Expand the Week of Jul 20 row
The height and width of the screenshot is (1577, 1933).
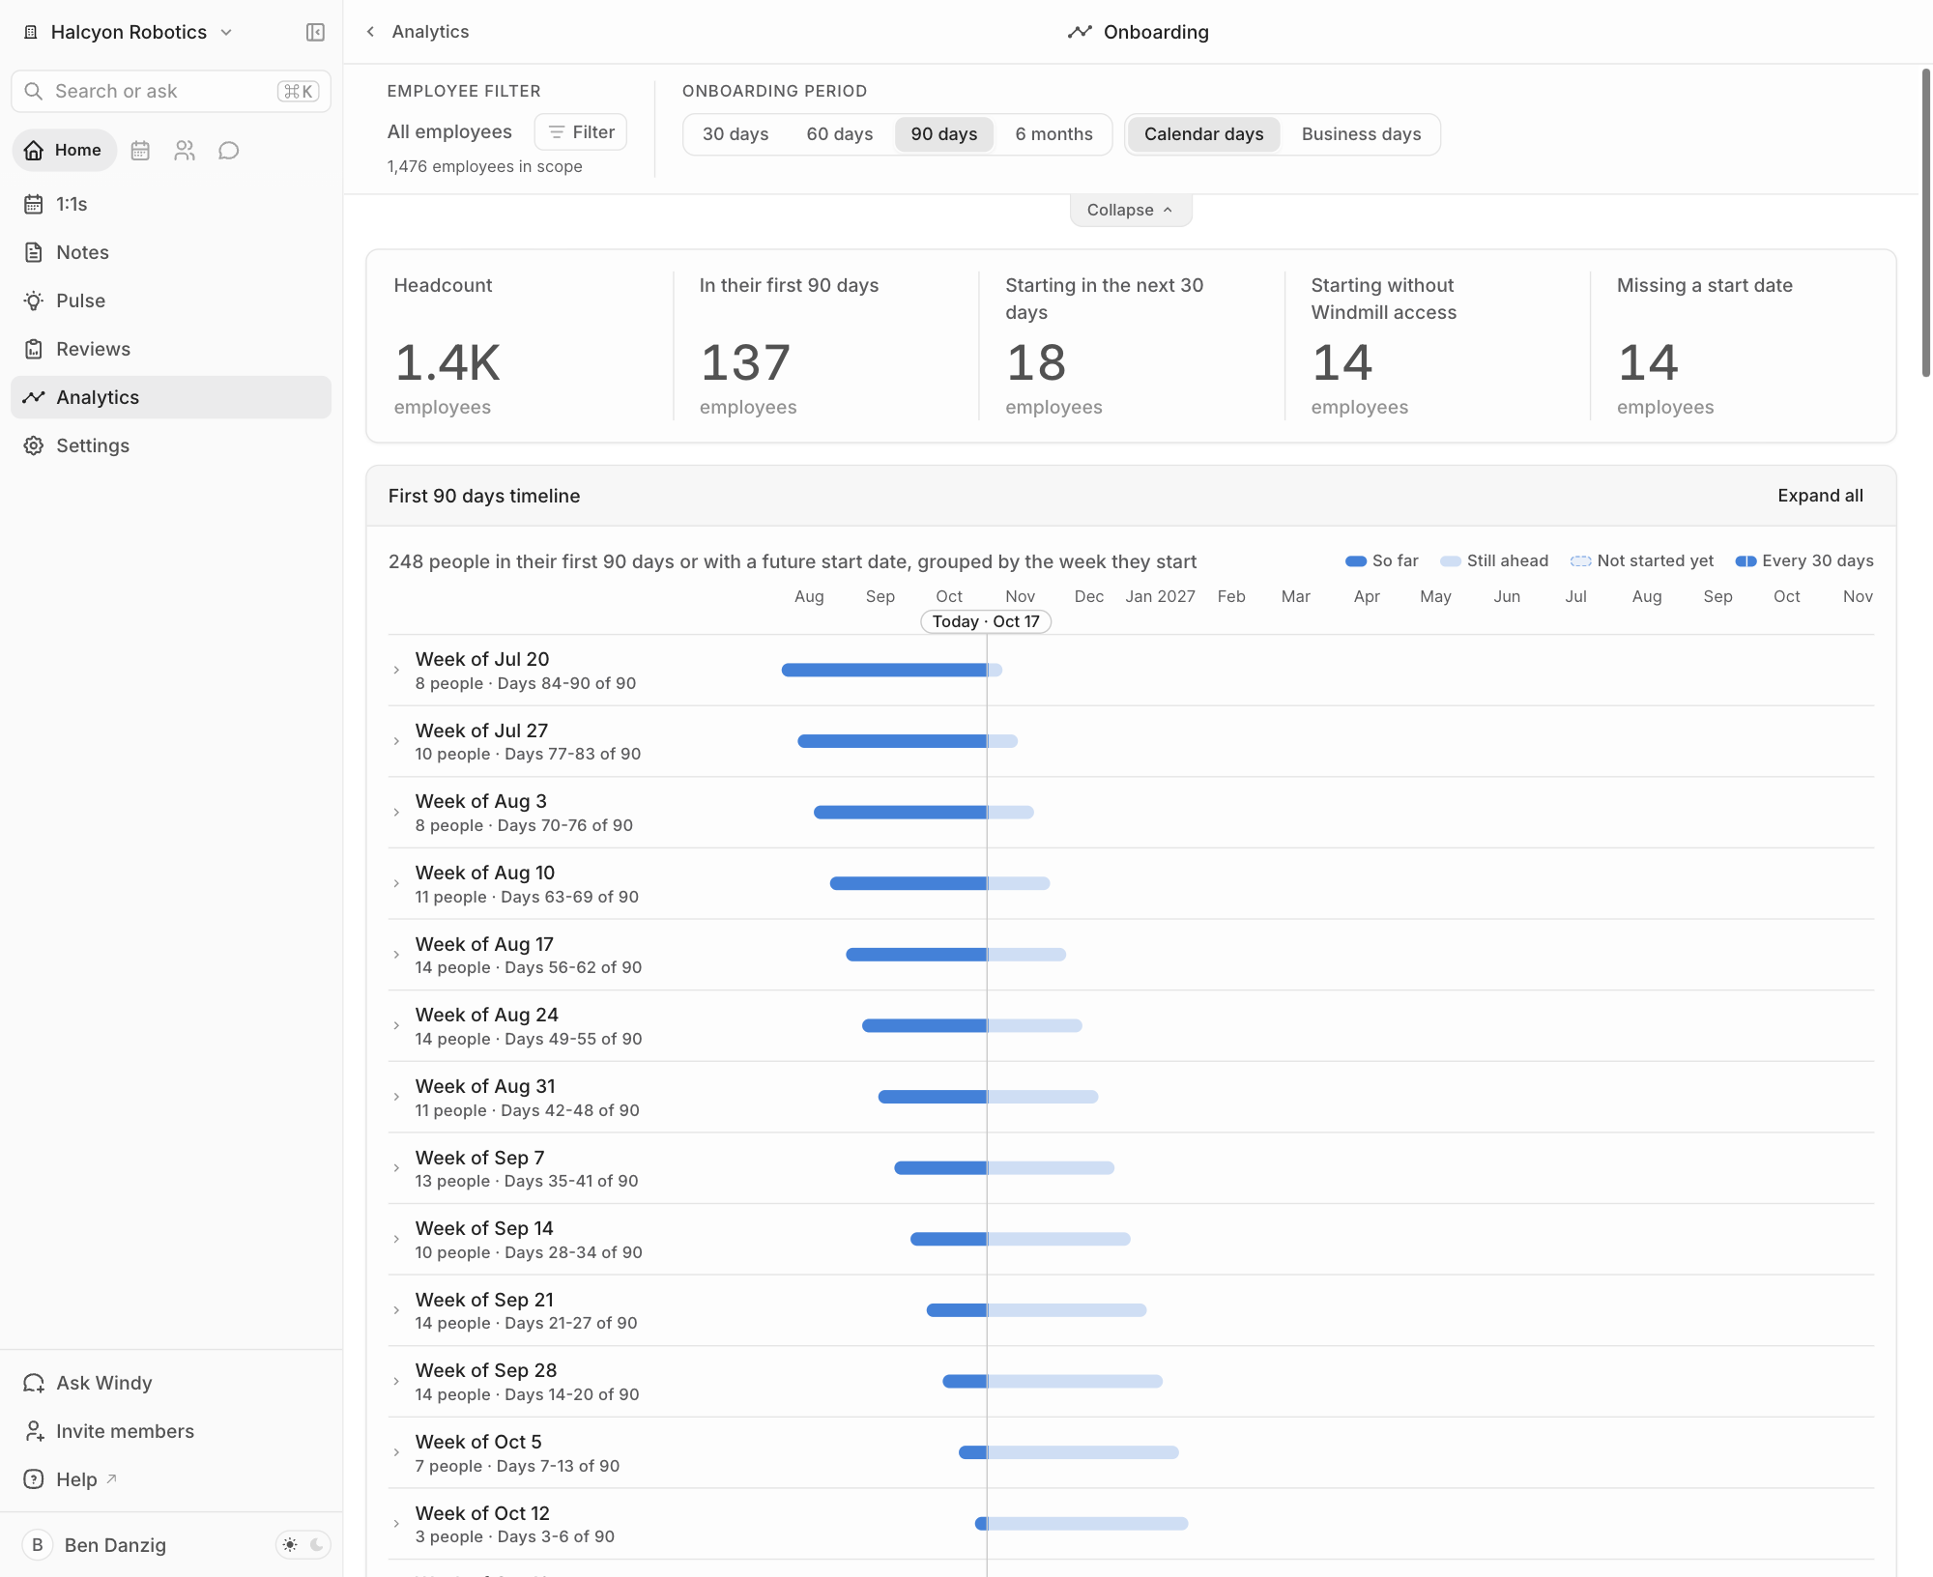[396, 671]
